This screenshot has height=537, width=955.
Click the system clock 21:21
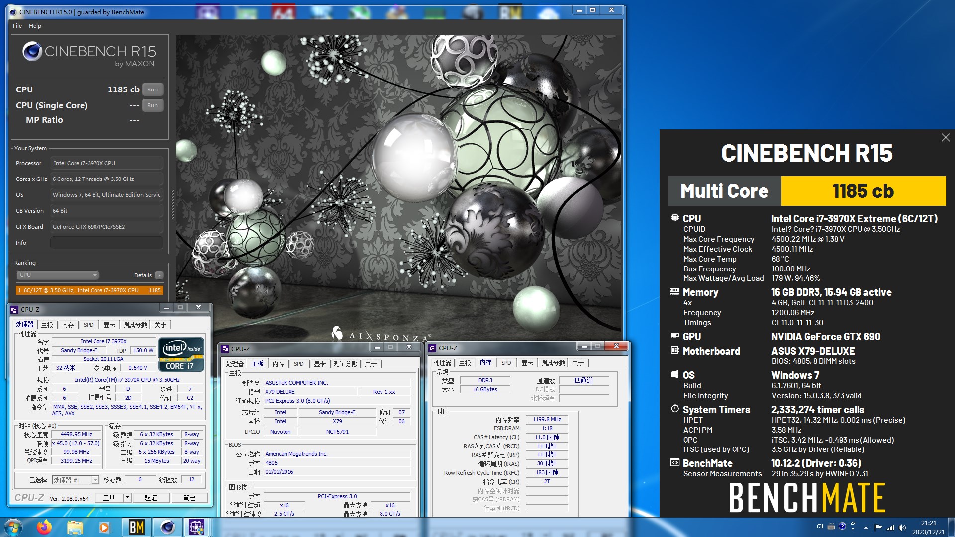point(929,523)
